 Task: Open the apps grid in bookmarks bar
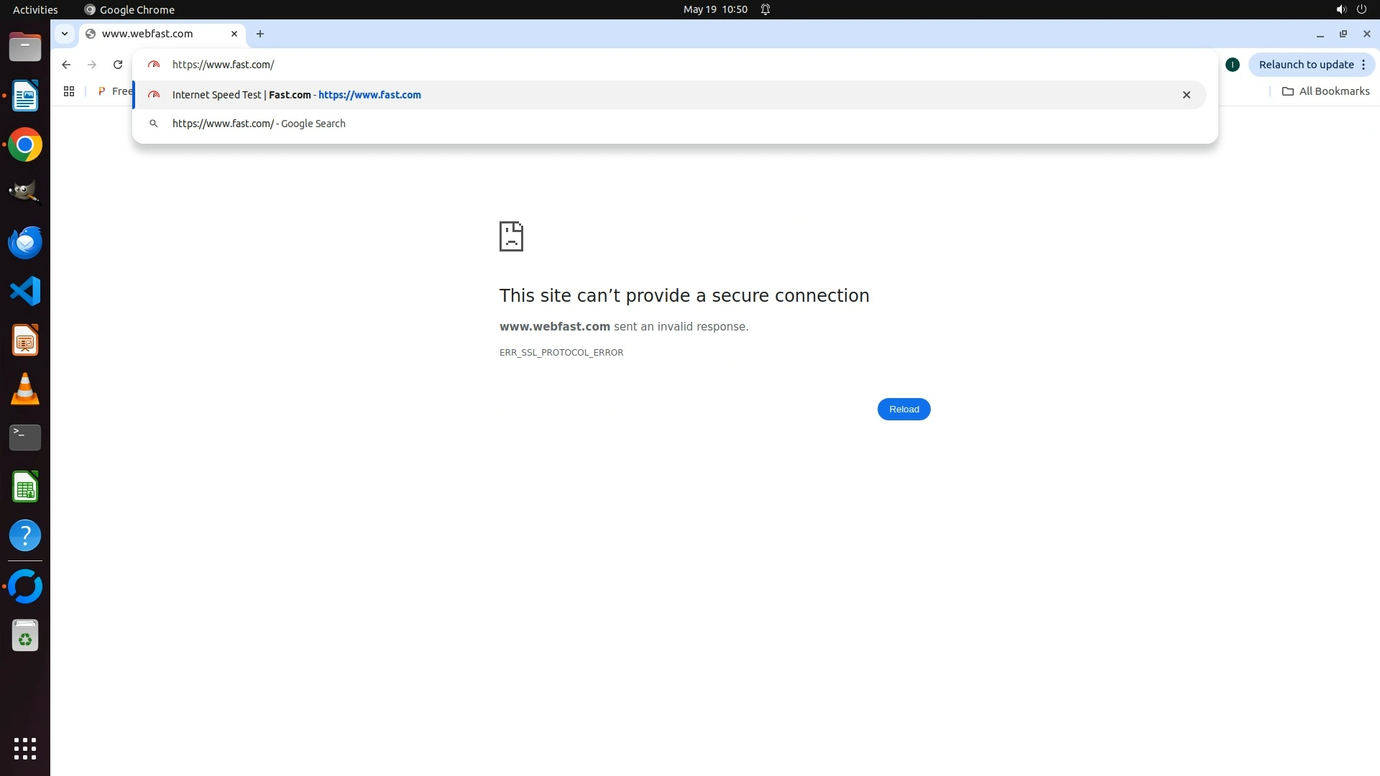click(x=69, y=91)
